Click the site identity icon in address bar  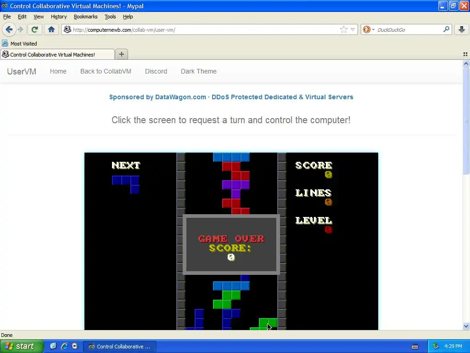pos(67,29)
